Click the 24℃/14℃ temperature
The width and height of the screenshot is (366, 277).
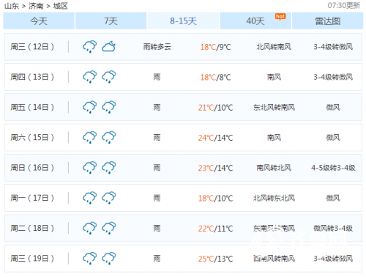coord(215,138)
